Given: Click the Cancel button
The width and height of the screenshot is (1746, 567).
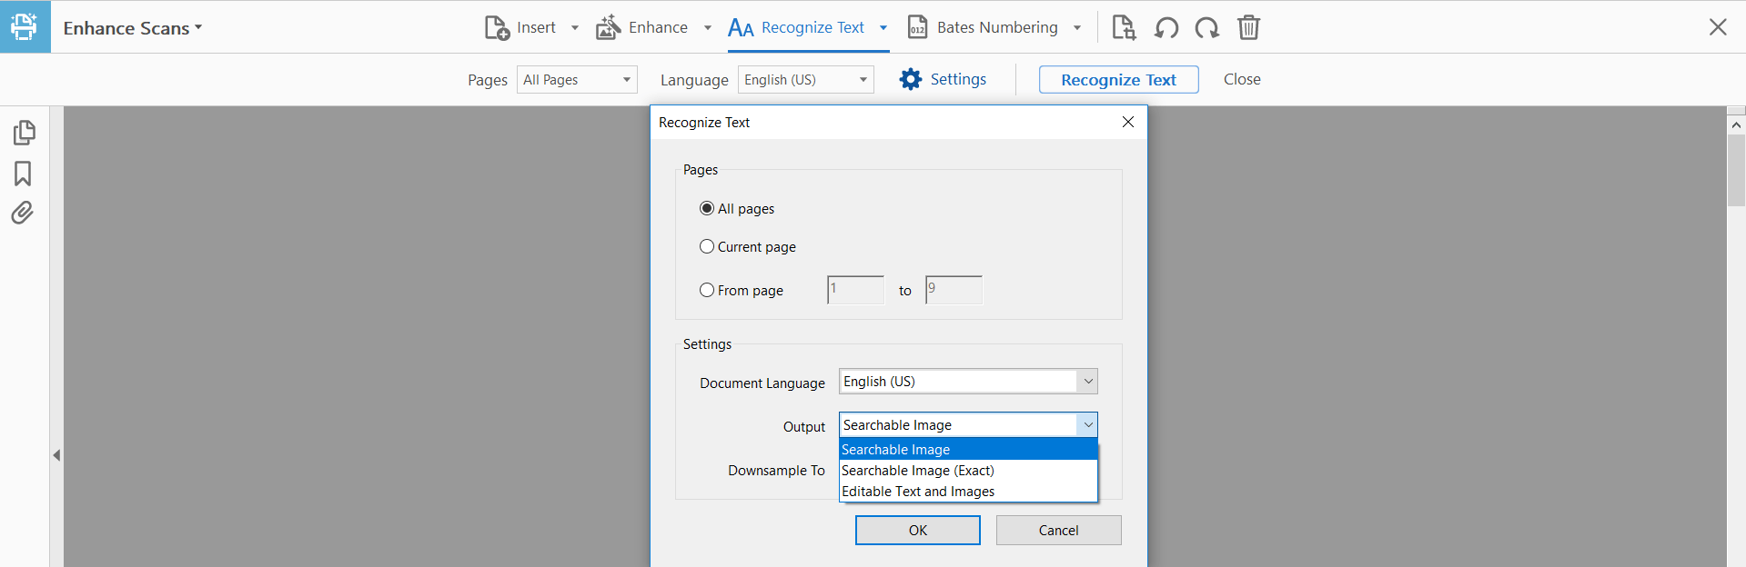Looking at the screenshot, I should [x=1058, y=531].
